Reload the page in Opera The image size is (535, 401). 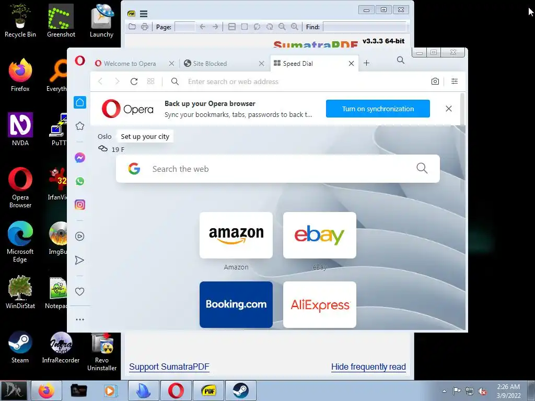(x=134, y=81)
